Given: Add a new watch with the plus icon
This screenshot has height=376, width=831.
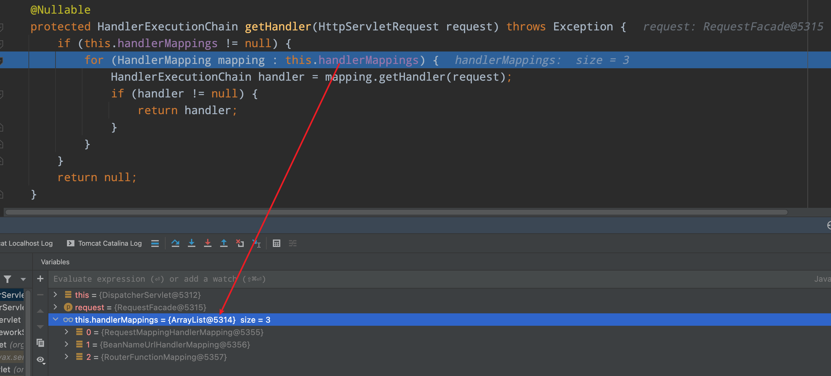Looking at the screenshot, I should 40,279.
